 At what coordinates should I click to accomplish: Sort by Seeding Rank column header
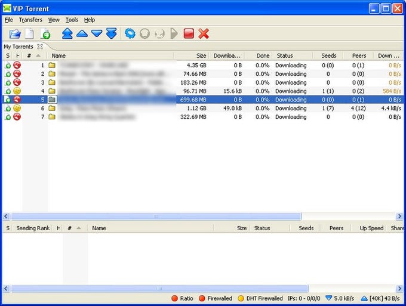click(x=33, y=228)
